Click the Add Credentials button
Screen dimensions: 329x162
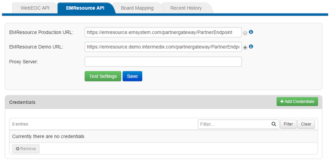pyautogui.click(x=297, y=102)
